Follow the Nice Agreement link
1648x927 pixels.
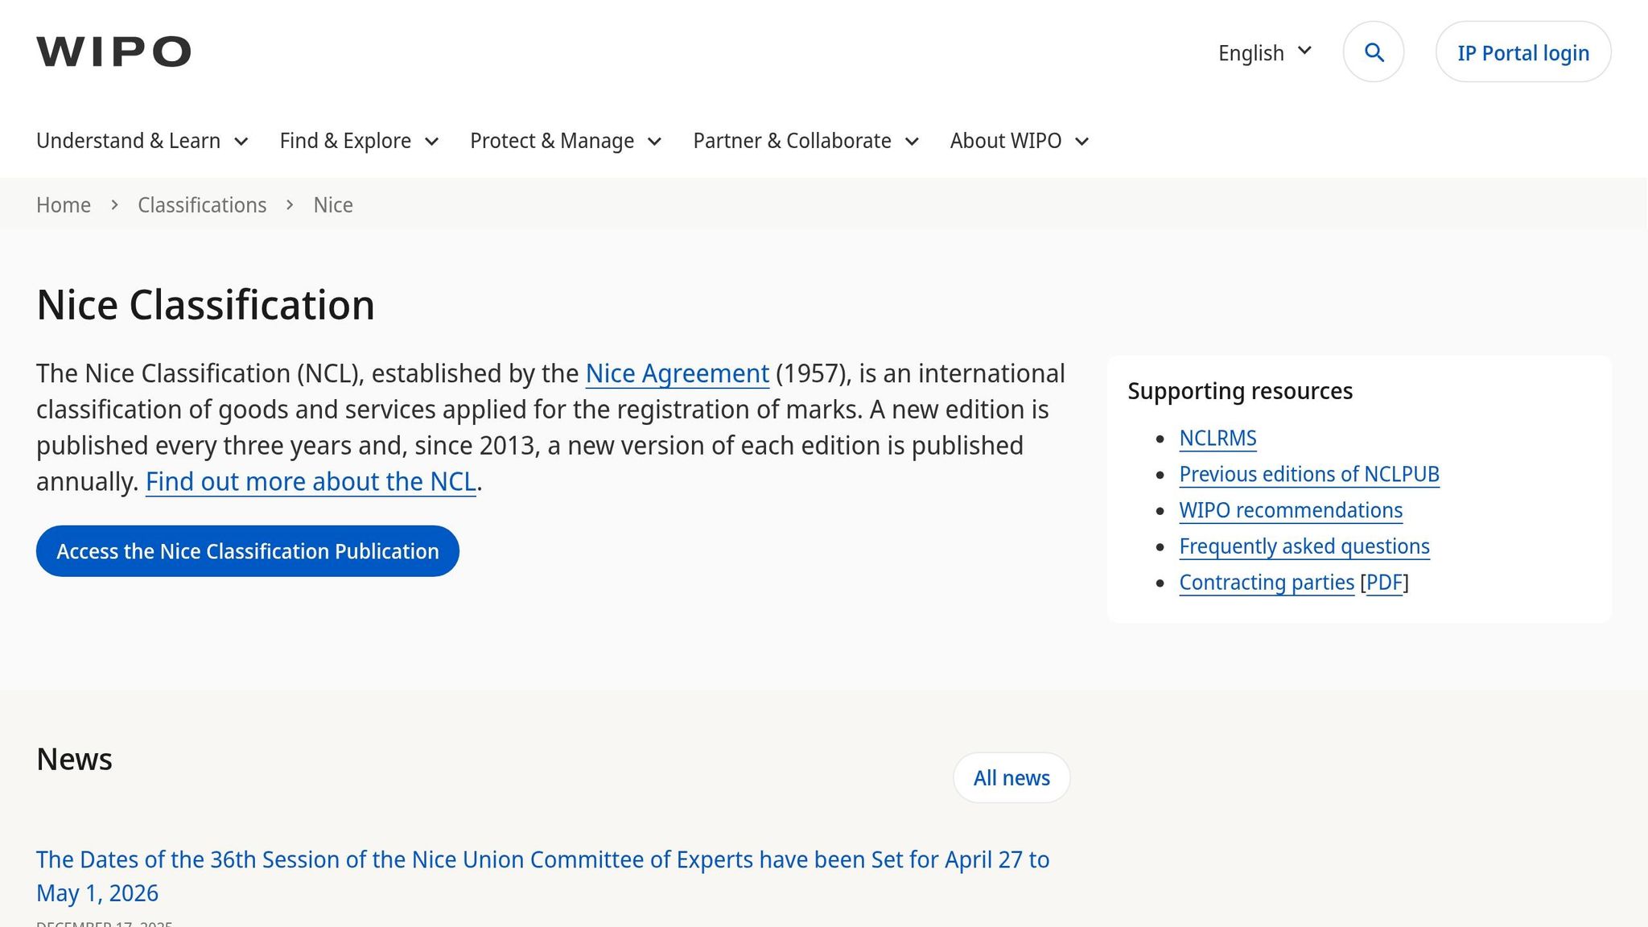[677, 373]
